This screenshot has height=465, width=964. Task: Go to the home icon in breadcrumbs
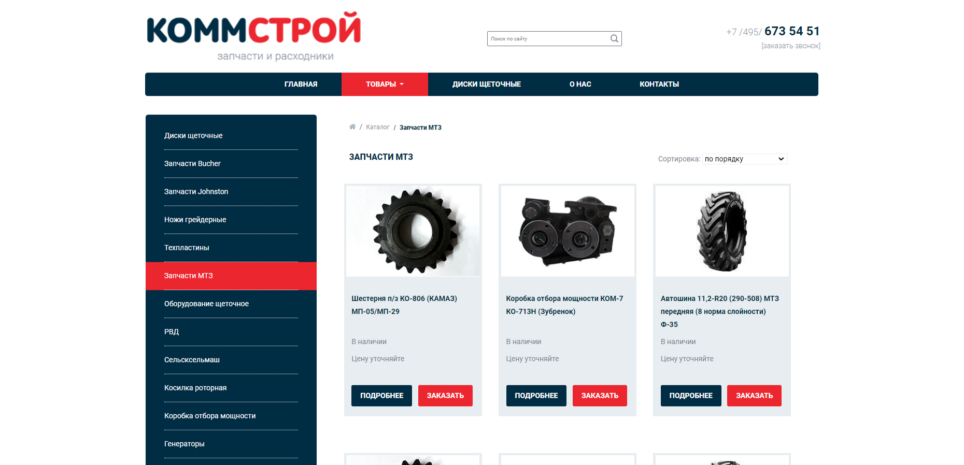coord(352,127)
